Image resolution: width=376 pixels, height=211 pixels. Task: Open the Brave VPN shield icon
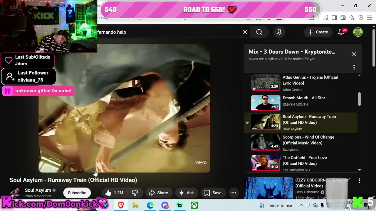click(361, 18)
